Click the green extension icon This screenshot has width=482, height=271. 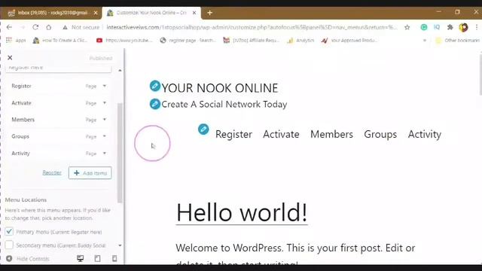click(x=423, y=27)
